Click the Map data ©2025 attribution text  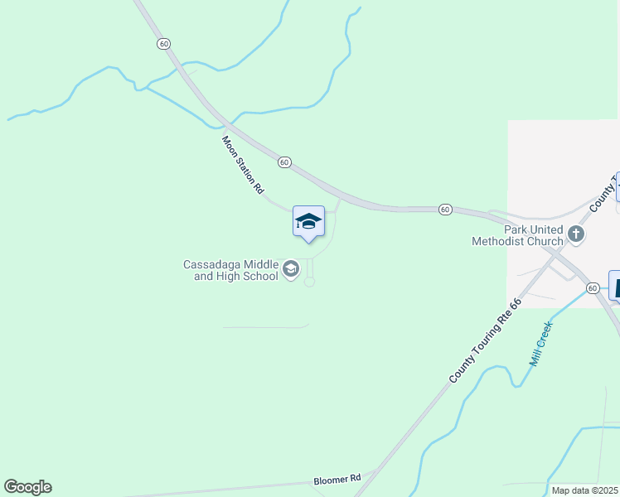click(x=585, y=490)
